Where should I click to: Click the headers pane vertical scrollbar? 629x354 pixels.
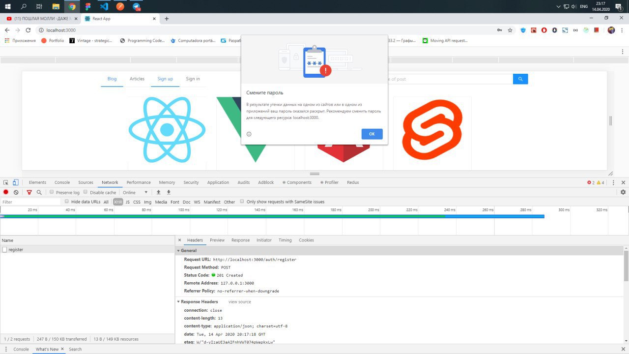[626, 265]
